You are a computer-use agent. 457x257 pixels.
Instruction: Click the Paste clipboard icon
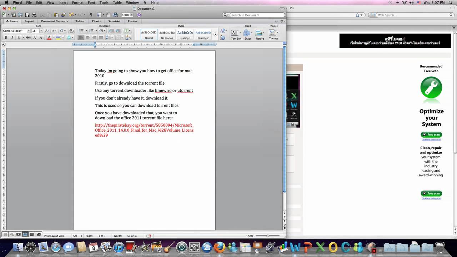coord(56,15)
